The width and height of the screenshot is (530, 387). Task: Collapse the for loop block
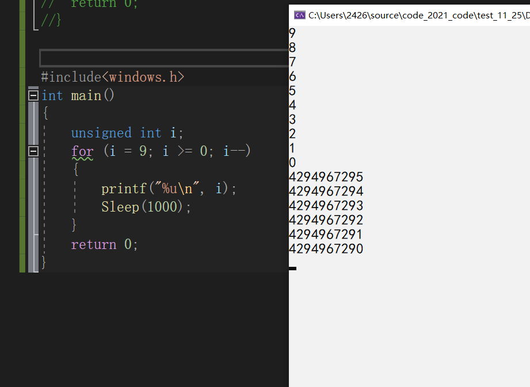(33, 151)
